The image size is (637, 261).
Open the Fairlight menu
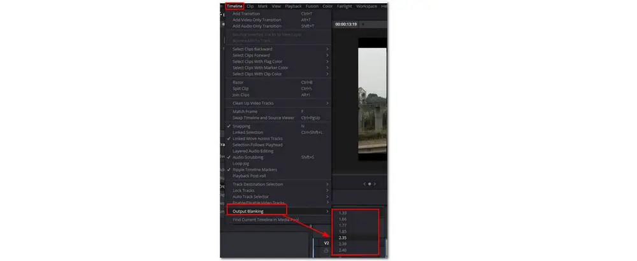345,6
